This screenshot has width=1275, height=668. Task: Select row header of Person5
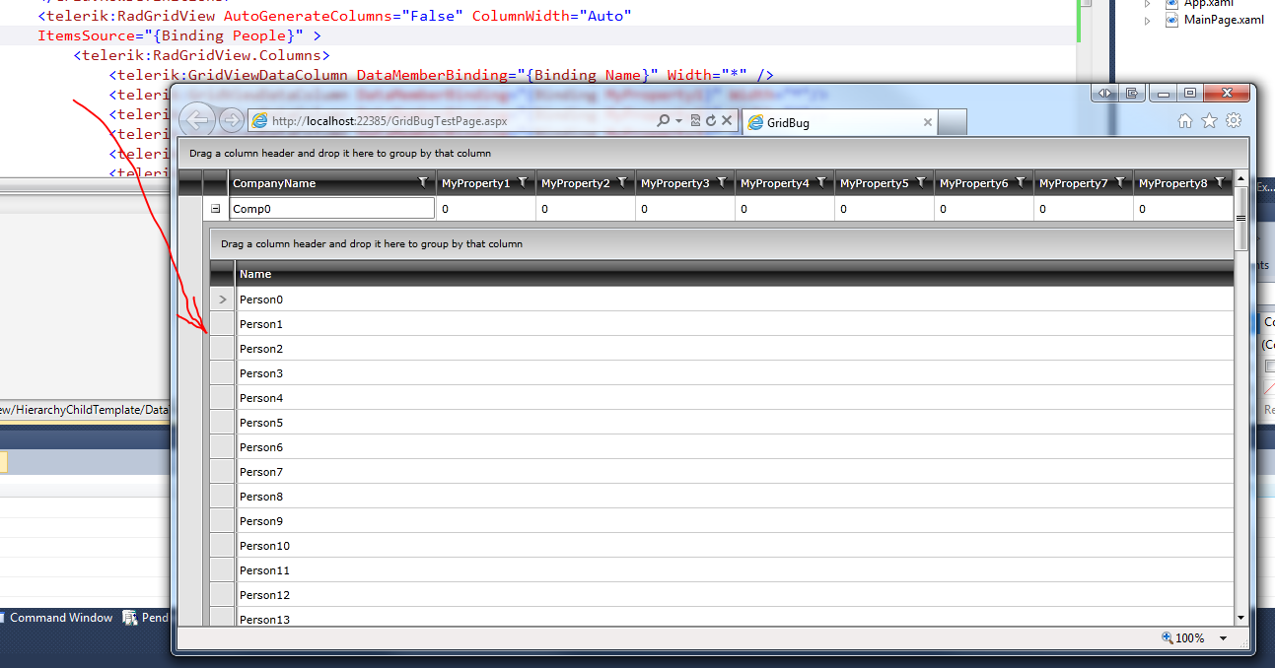(222, 423)
